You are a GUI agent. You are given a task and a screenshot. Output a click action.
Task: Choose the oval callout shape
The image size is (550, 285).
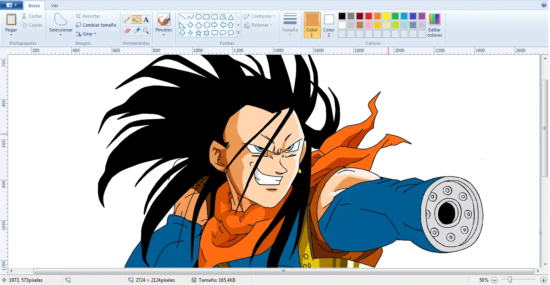(x=223, y=33)
